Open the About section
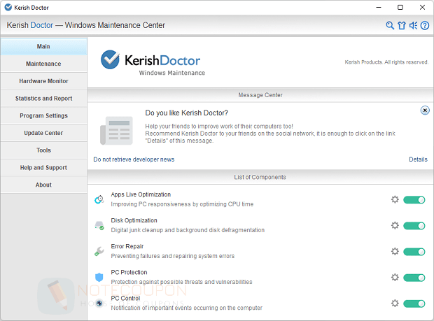Viewport: 434px width, 321px height. [43, 185]
